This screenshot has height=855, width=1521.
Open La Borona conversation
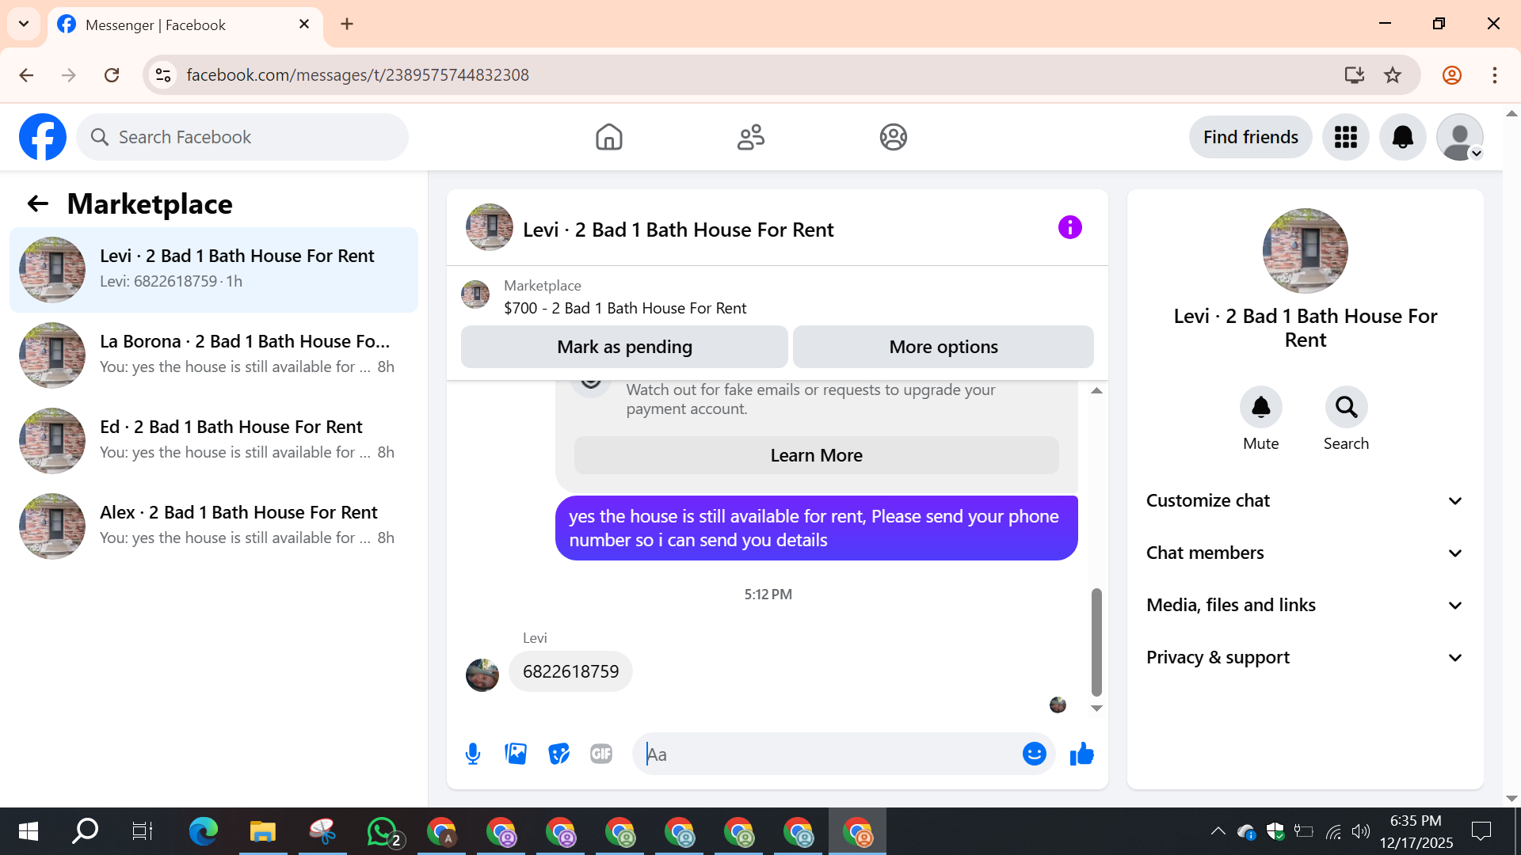tap(214, 355)
